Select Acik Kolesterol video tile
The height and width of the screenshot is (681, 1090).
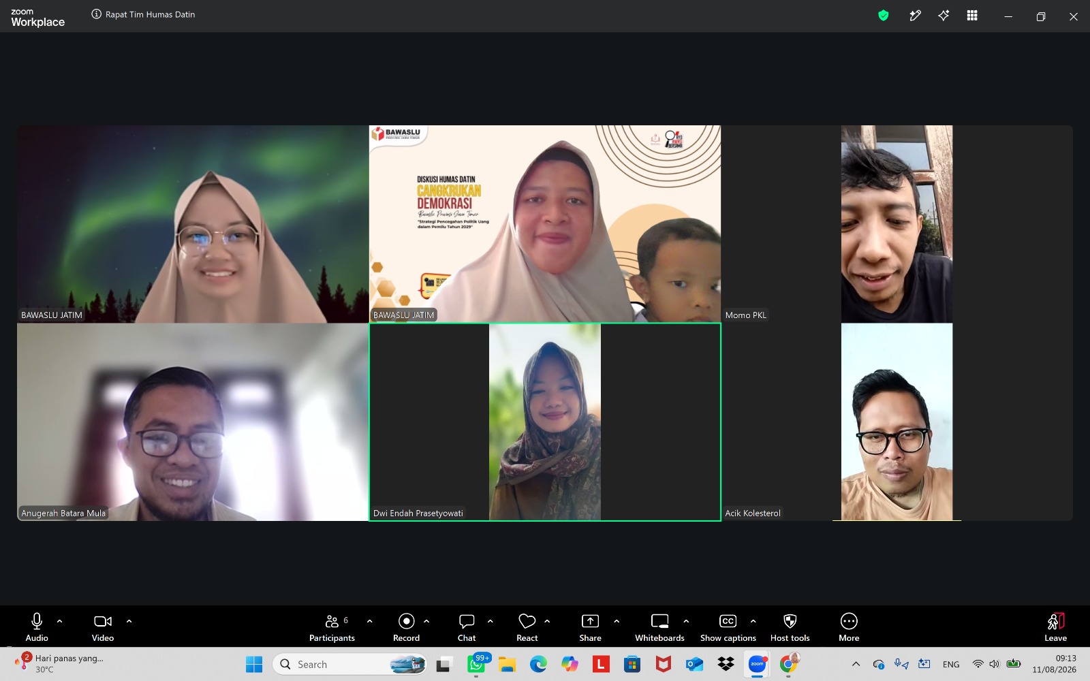[x=897, y=422]
